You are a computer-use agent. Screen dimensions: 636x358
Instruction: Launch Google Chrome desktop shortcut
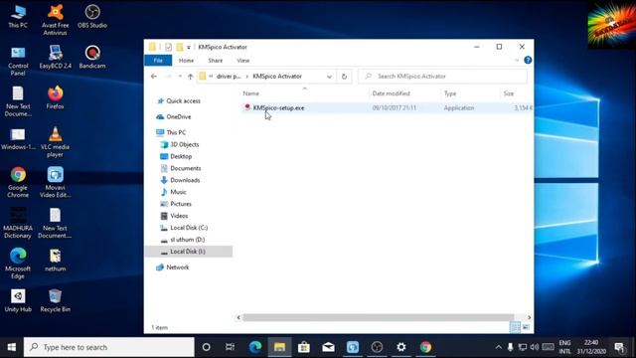point(18,182)
